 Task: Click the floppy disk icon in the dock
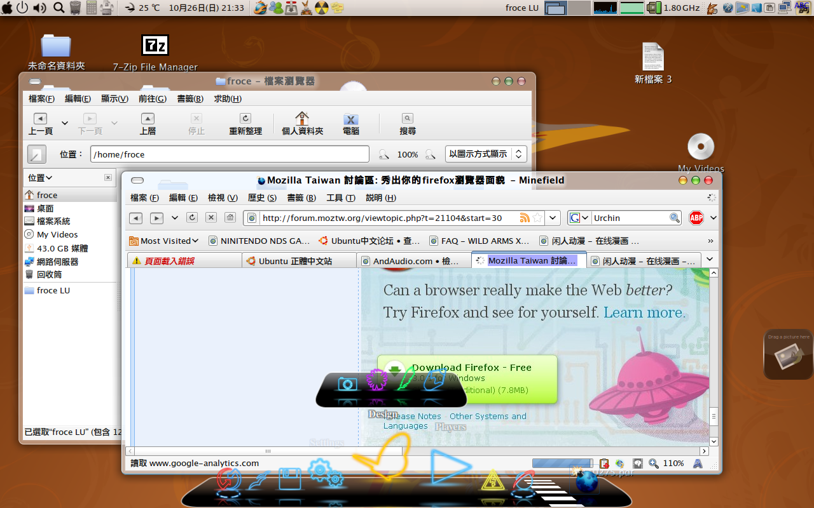pos(290,478)
